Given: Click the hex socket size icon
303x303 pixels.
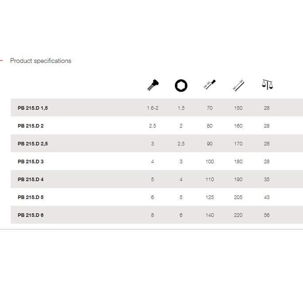Looking at the screenshot, I should [x=181, y=85].
